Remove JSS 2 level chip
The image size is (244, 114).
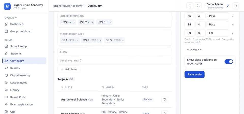[x=93, y=22]
